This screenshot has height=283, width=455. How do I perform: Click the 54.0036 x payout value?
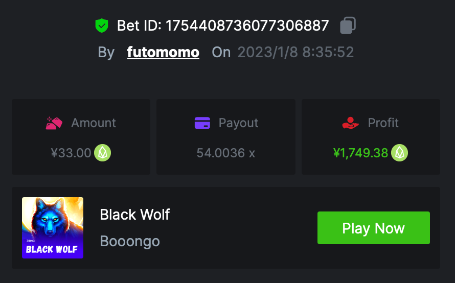pos(225,153)
